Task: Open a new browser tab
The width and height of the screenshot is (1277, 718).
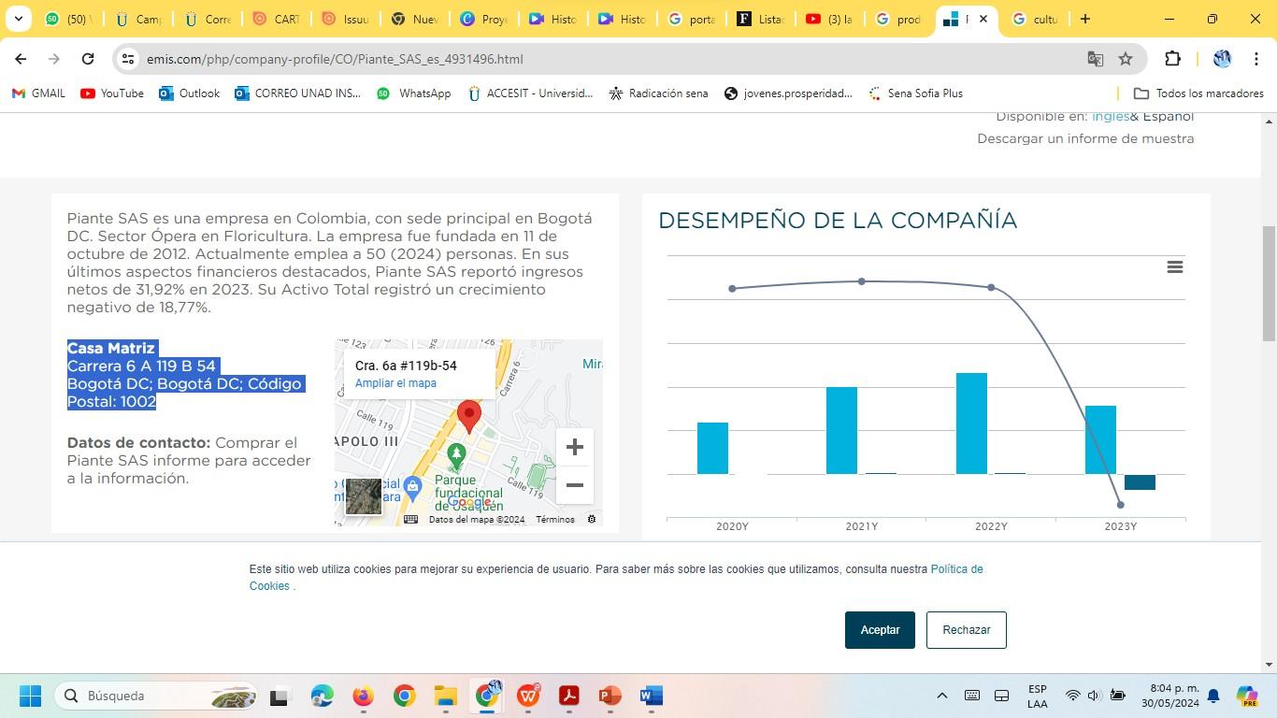Action: pos(1084,19)
